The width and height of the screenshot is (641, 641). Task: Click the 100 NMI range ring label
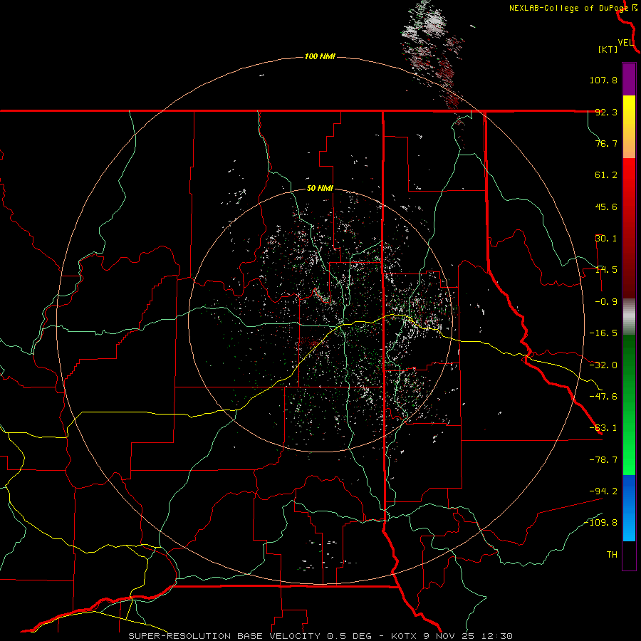pos(320,56)
